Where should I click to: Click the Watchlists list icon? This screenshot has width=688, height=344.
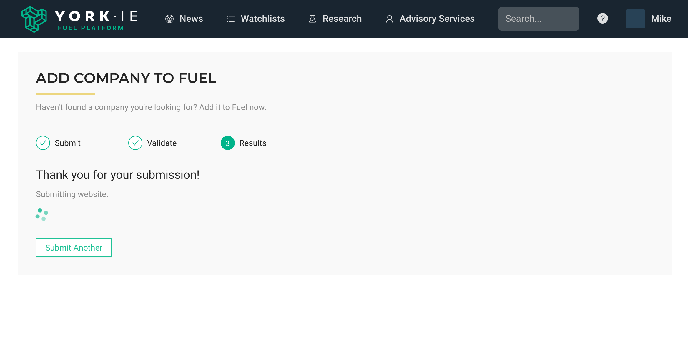[x=231, y=19]
